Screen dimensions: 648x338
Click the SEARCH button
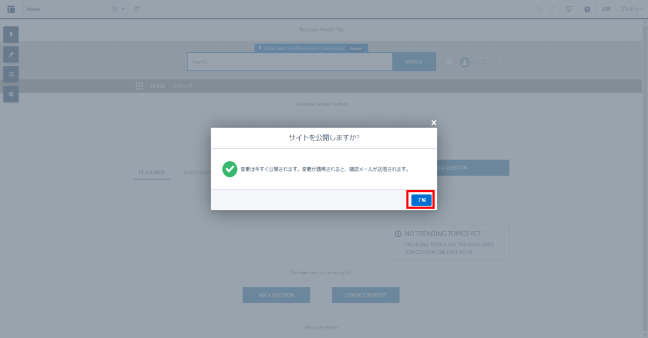coord(414,61)
